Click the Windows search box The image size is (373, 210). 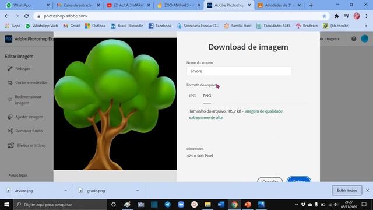[x=60, y=205]
